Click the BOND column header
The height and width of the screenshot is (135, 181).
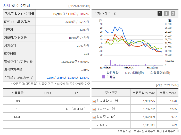click(46, 93)
